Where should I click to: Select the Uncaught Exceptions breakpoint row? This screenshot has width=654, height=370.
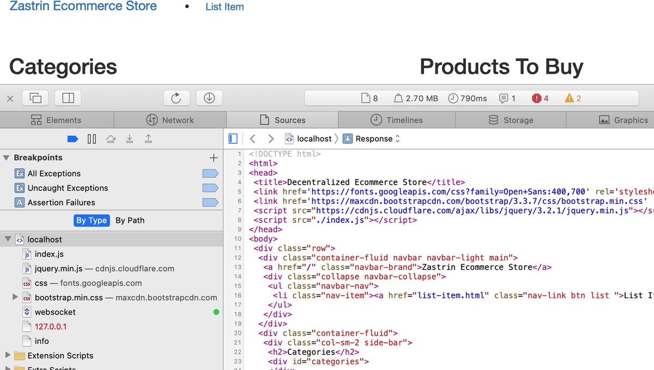coord(111,188)
